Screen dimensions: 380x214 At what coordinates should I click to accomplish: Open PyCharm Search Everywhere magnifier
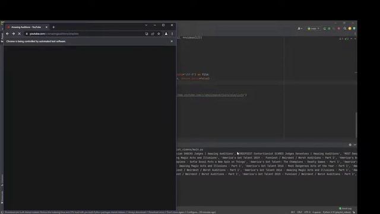345,29
